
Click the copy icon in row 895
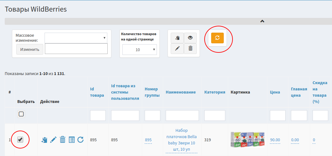[x=44, y=140]
